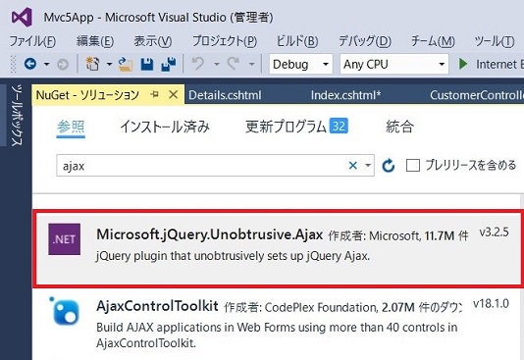524x360 pixels.
Task: Open the 表示(V) menu
Action: [153, 41]
